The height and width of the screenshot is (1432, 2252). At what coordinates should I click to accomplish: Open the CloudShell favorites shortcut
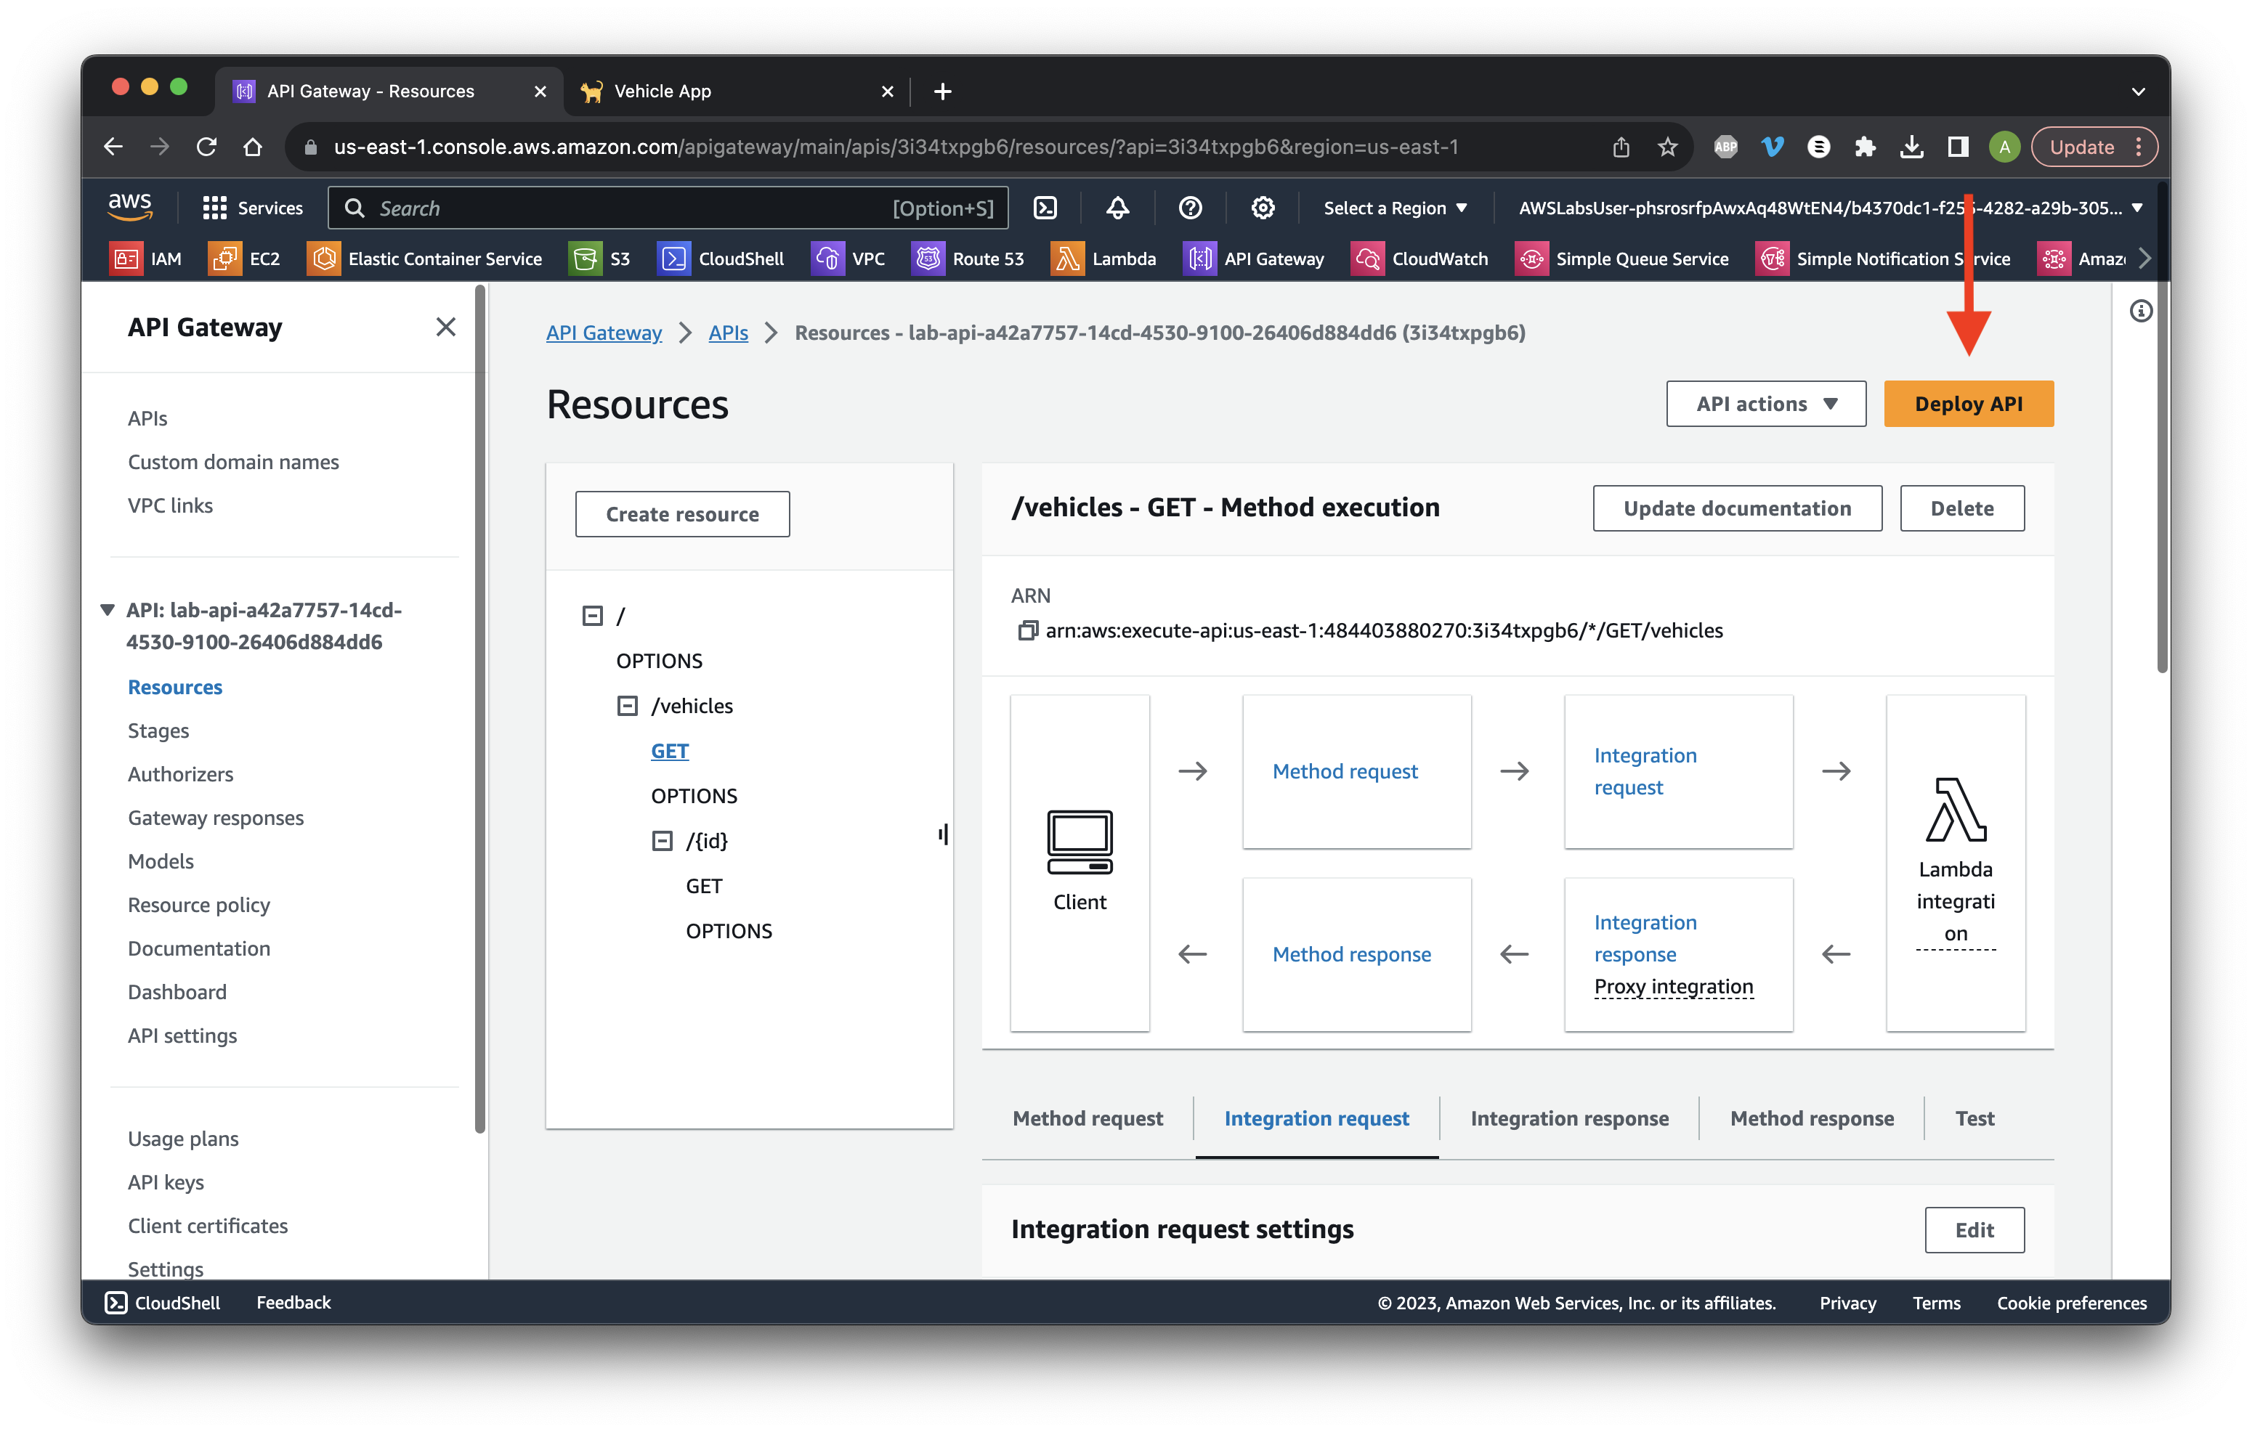721,258
